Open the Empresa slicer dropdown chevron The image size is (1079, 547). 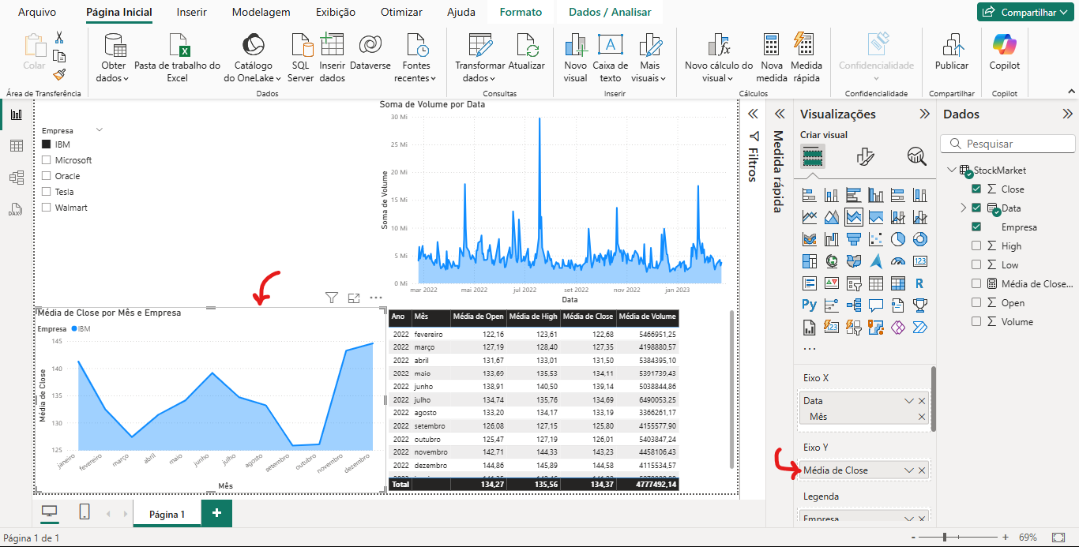click(100, 129)
